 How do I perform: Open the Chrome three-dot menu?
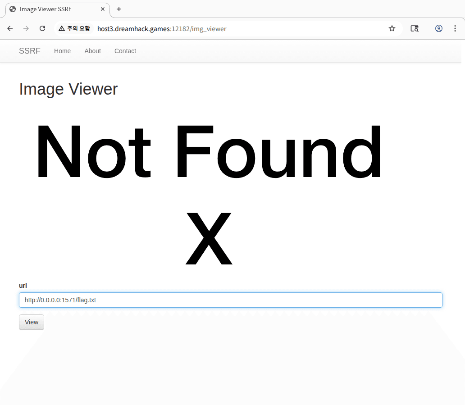(455, 28)
